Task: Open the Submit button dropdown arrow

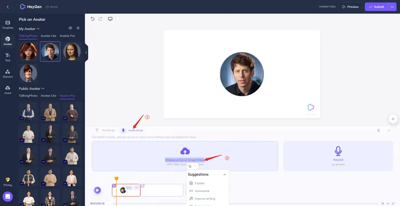Action: click(x=392, y=7)
